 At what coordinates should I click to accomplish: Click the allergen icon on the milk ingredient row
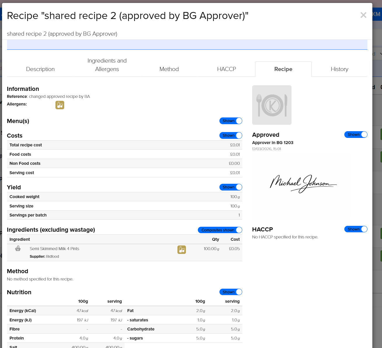(x=182, y=250)
